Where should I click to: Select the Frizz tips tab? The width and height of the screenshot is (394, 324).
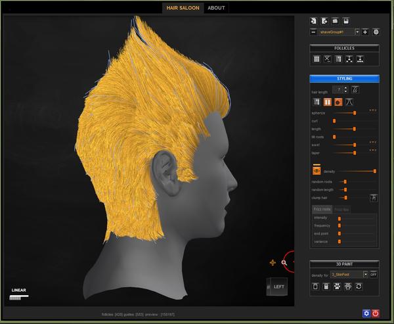342,210
